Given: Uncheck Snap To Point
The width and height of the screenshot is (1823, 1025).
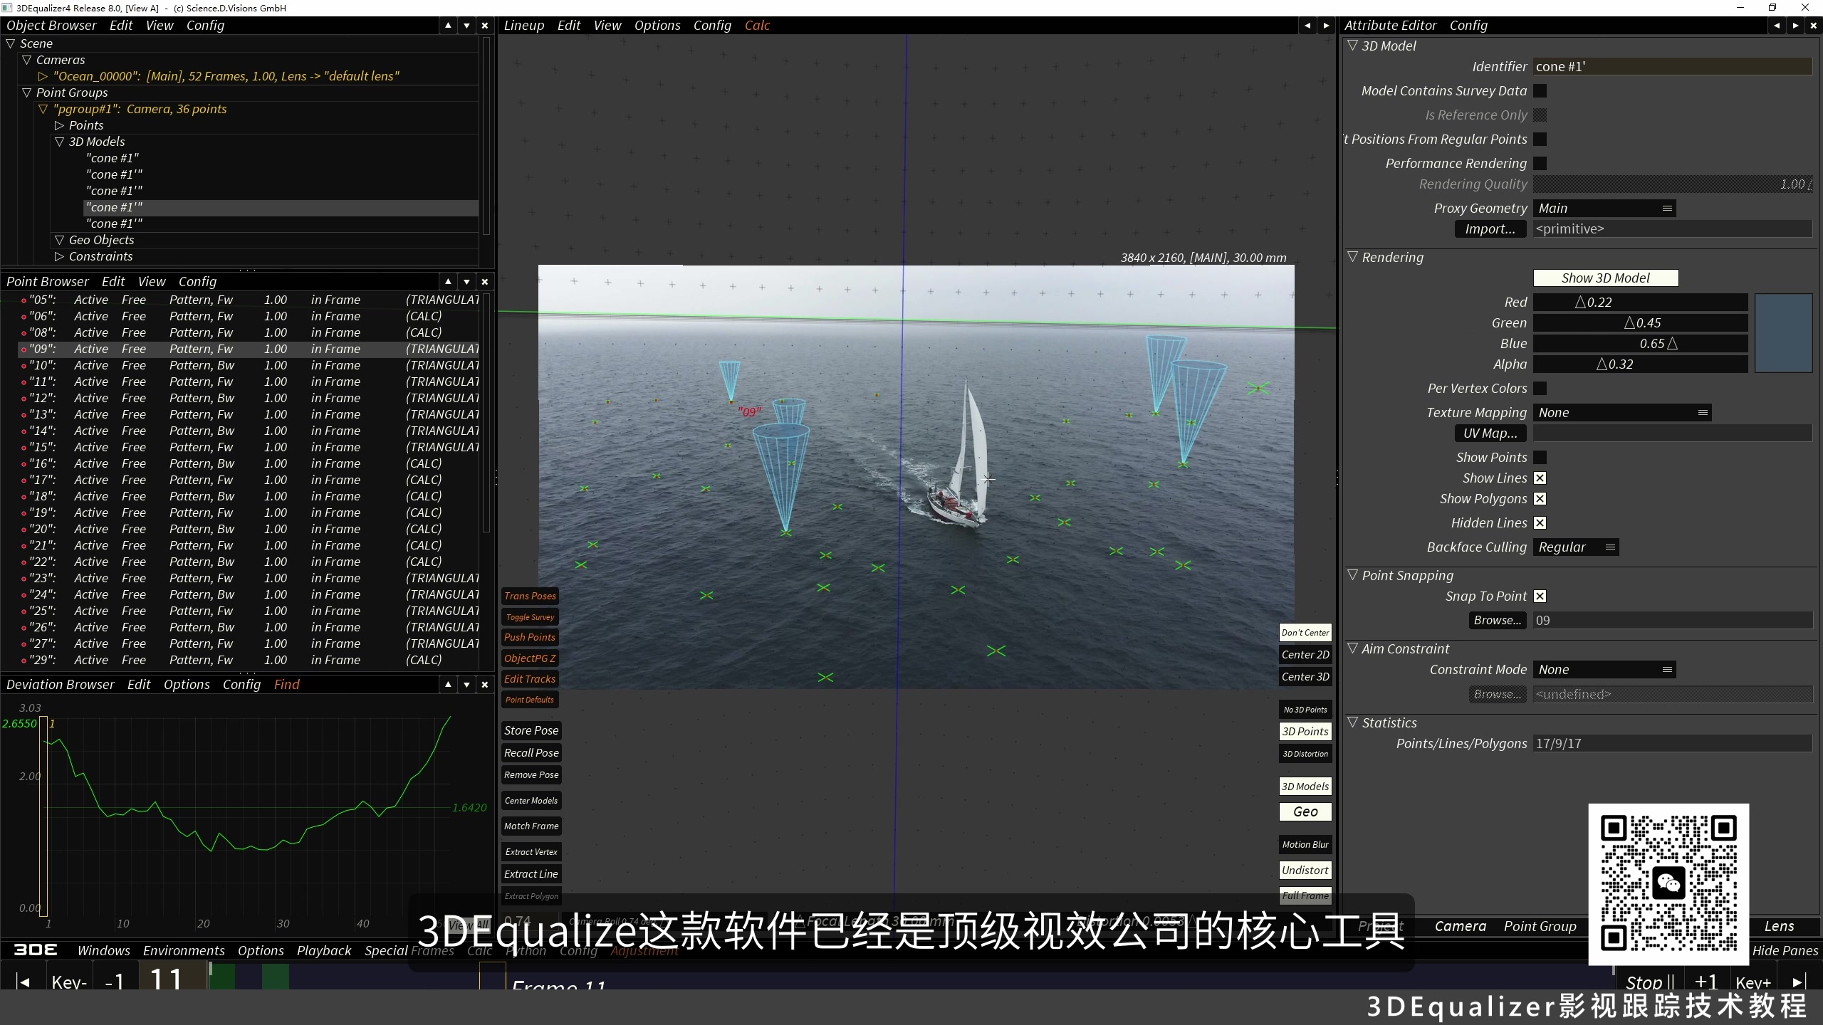Looking at the screenshot, I should tap(1540, 596).
